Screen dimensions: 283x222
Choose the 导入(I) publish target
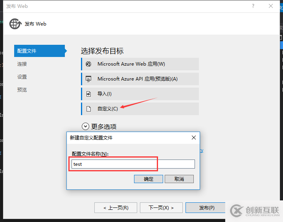pos(140,94)
